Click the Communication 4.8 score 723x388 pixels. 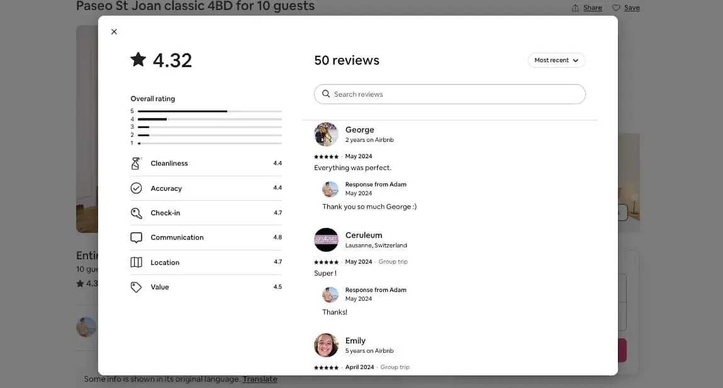point(277,237)
